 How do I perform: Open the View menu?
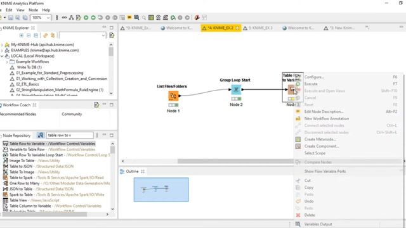[x=20, y=10]
